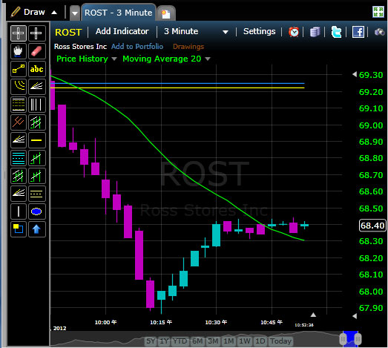
Task: Select the 1Y range
Action: click(164, 341)
